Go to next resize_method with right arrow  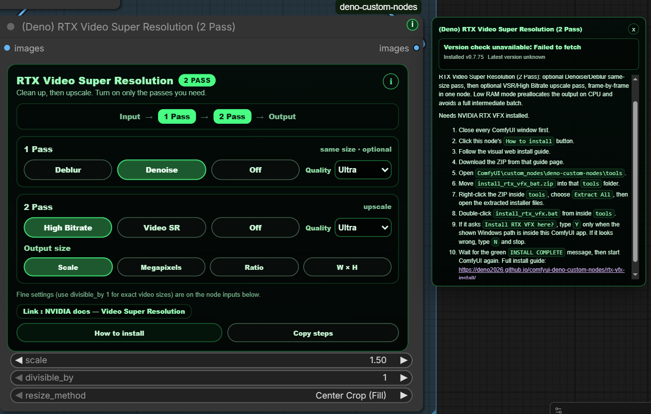click(x=404, y=396)
